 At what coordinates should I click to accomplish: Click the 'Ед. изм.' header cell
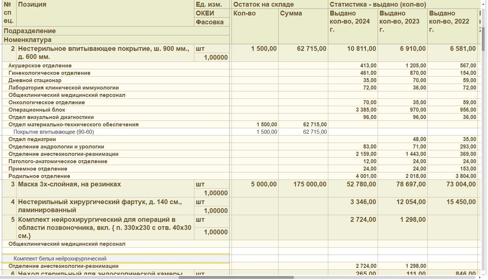(x=212, y=4)
